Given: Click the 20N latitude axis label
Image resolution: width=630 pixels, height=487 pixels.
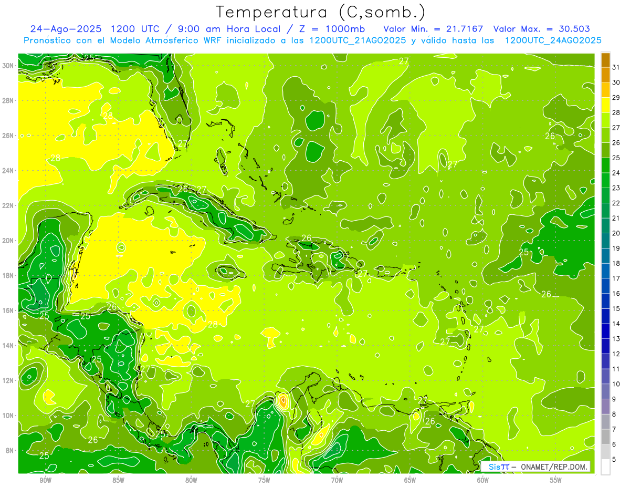Looking at the screenshot, I should click(x=9, y=241).
